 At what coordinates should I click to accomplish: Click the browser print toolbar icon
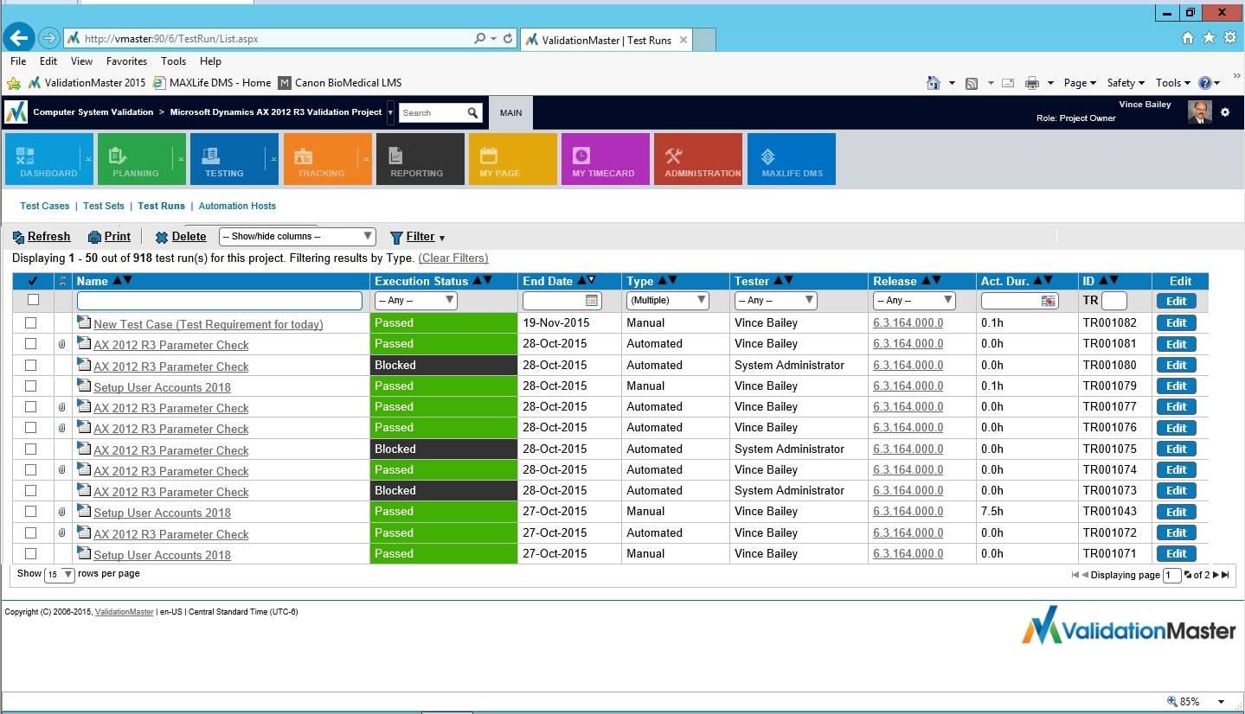click(1031, 83)
